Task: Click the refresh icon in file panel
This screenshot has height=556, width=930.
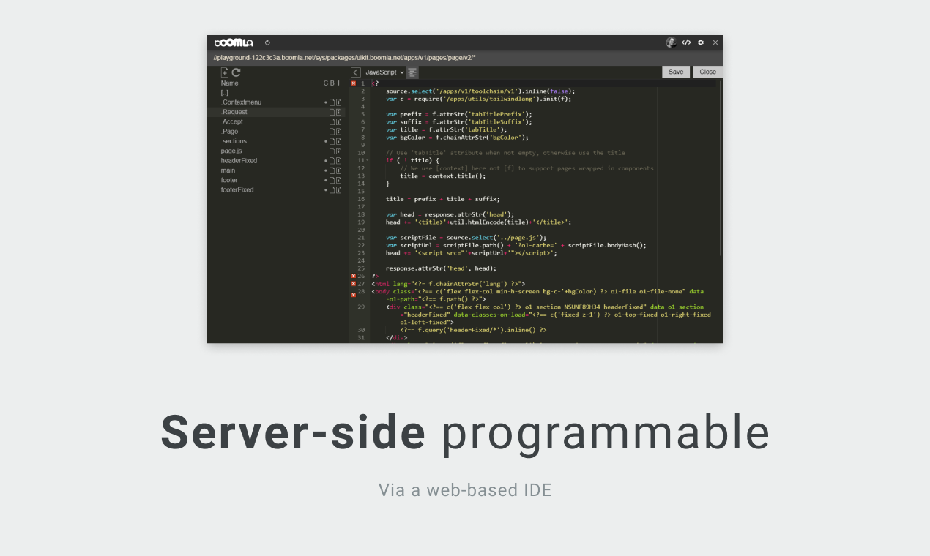Action: (x=236, y=72)
